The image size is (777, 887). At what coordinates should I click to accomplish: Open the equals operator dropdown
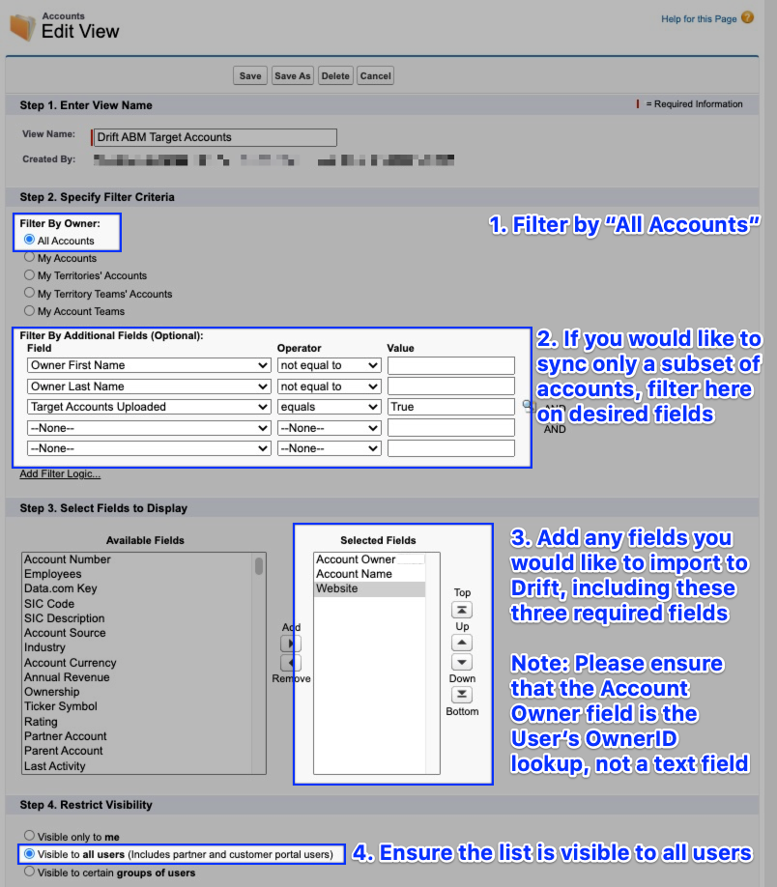pyautogui.click(x=329, y=407)
